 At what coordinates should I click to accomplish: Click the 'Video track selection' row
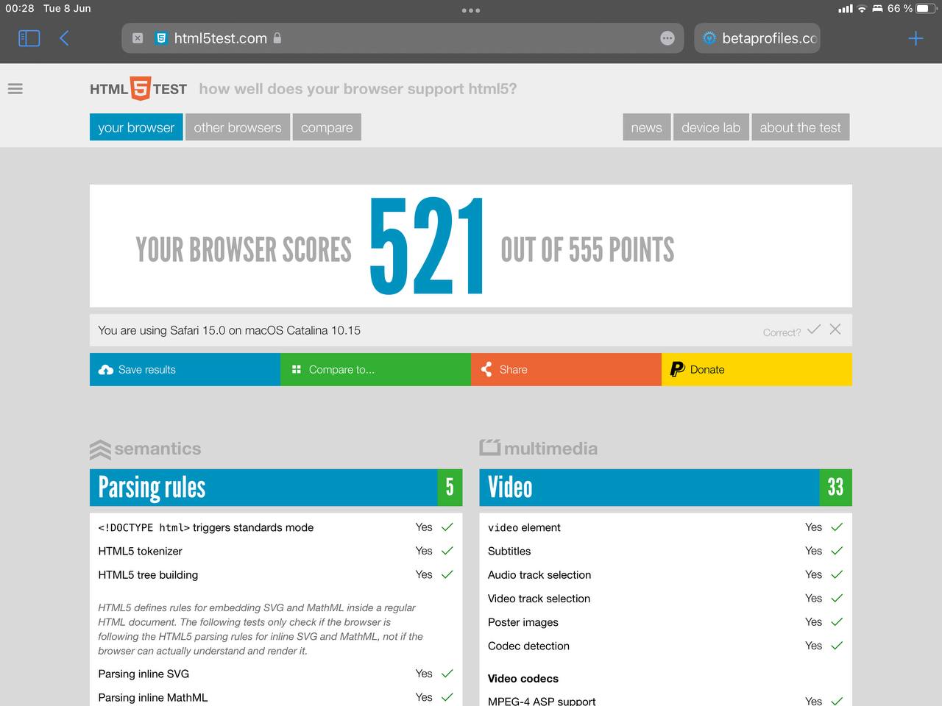tap(665, 598)
